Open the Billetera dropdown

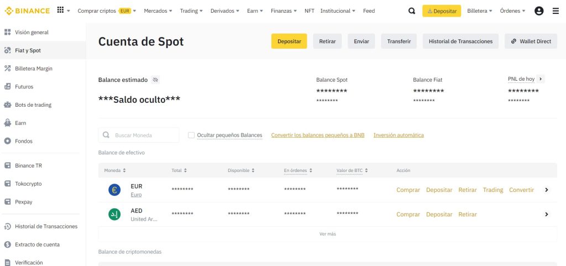point(480,11)
